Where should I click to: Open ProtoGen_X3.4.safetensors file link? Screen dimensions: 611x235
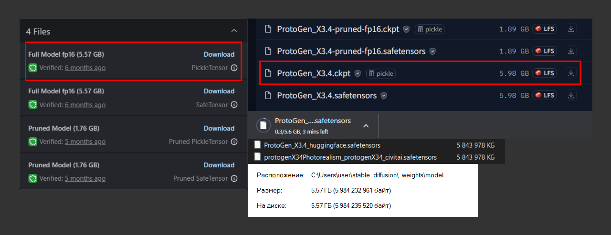point(327,95)
